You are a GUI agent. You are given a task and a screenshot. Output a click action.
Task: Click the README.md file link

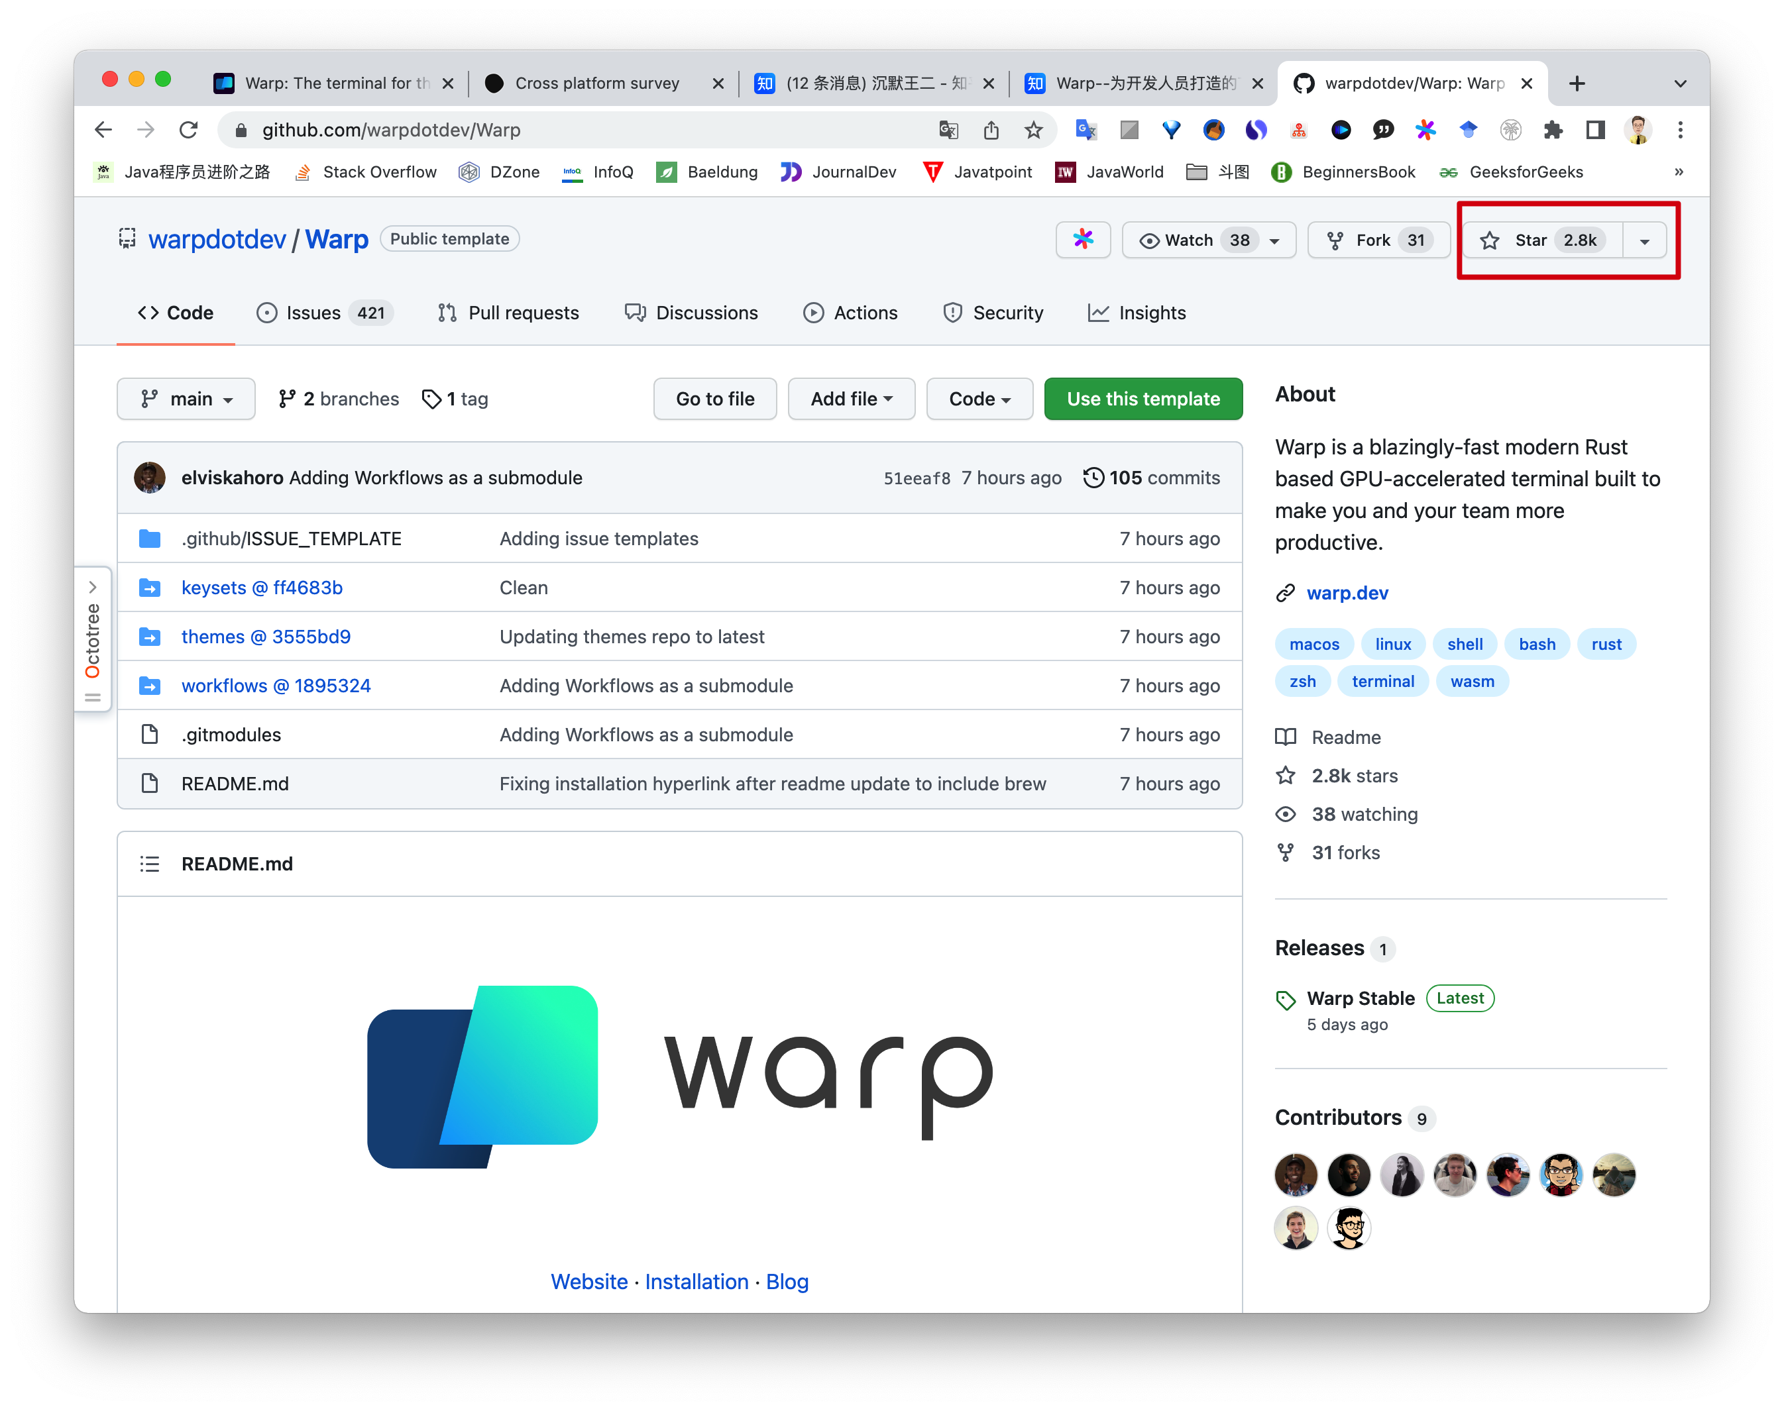[x=233, y=783]
